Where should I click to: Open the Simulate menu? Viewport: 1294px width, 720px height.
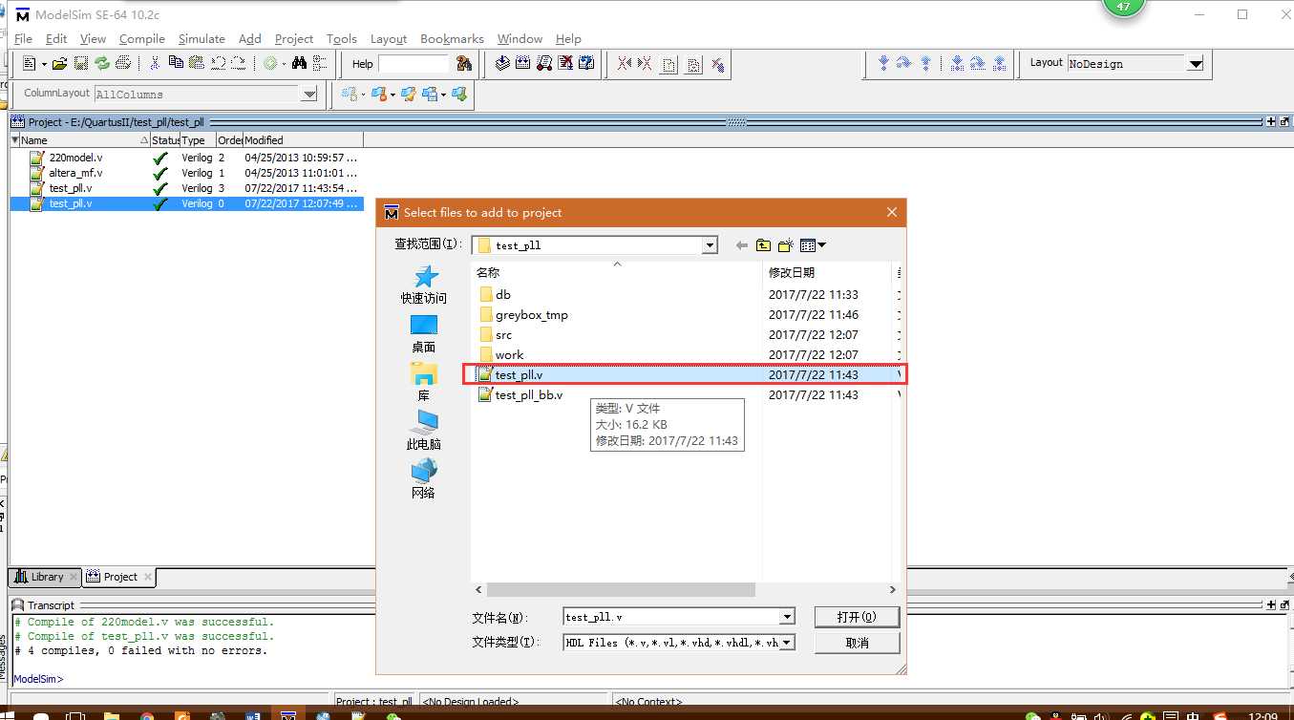(x=202, y=39)
